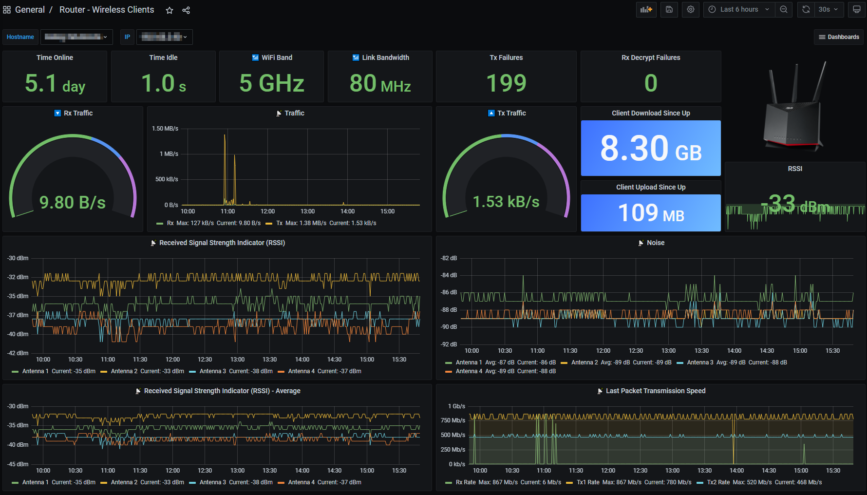
Task: Open the IP variable dropdown
Action: [165, 37]
